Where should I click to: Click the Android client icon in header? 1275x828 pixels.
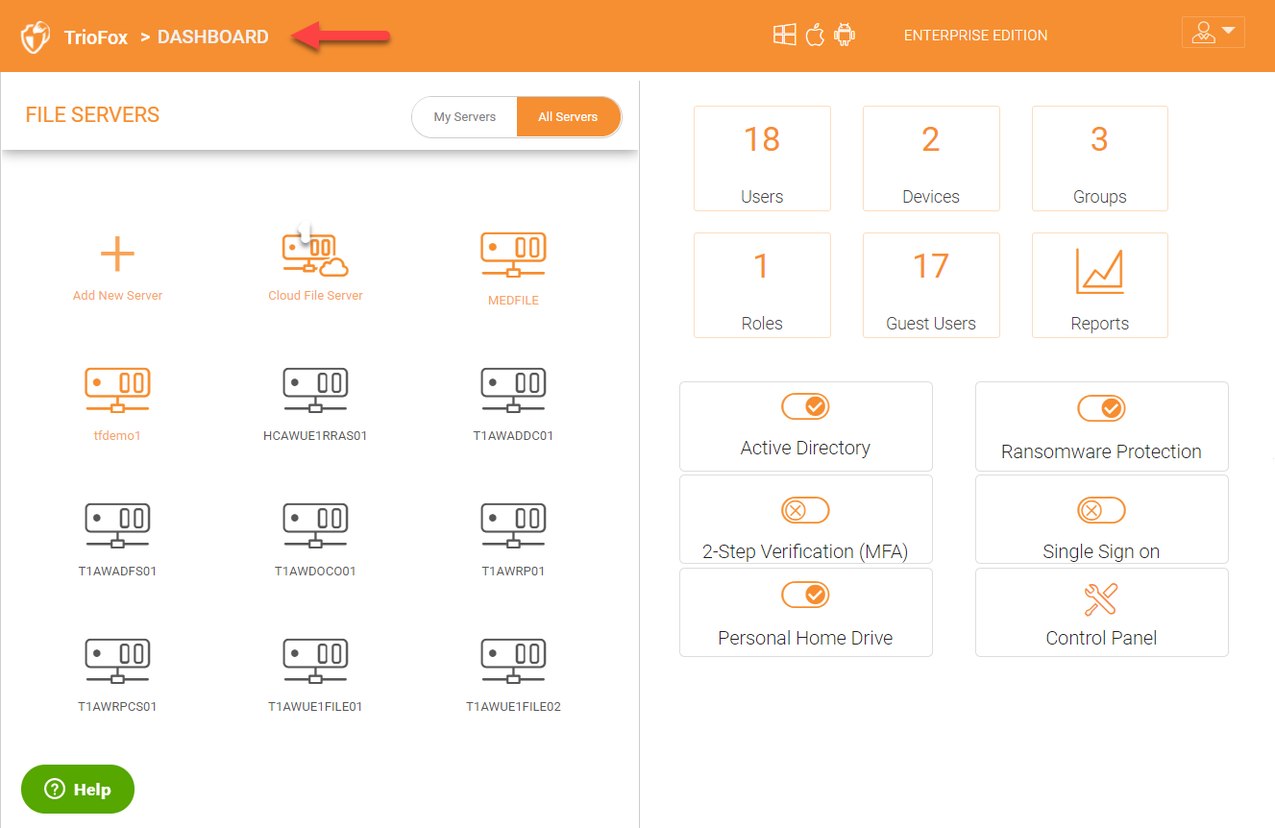(x=845, y=36)
